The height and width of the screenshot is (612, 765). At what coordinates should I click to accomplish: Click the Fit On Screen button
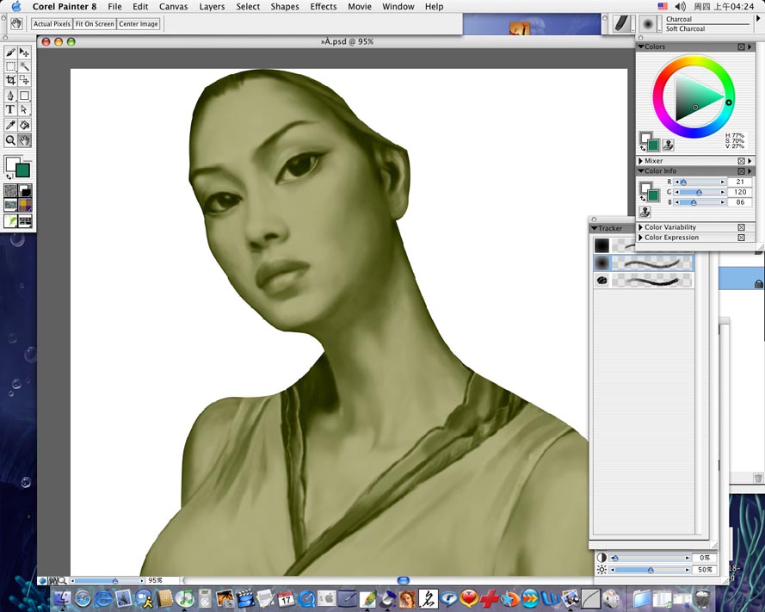click(x=95, y=24)
